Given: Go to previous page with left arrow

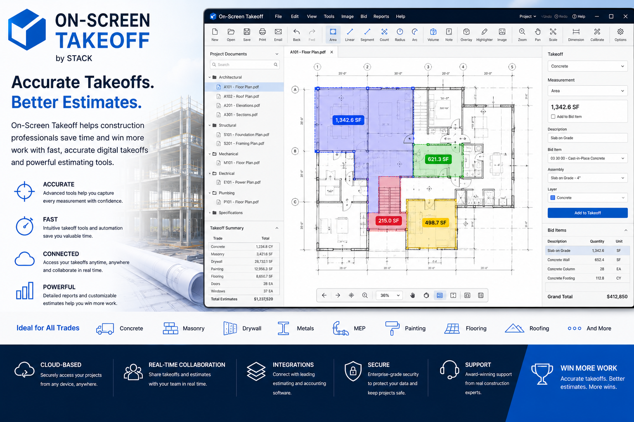Looking at the screenshot, I should [x=324, y=295].
